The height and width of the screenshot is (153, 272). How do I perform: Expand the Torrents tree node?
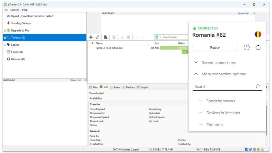5,38
